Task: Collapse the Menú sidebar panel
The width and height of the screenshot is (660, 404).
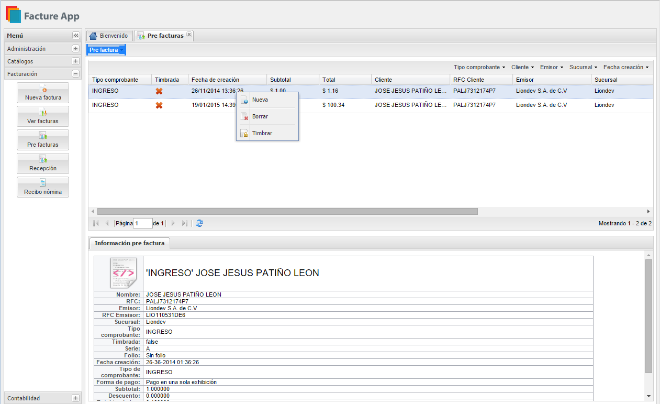Action: tap(76, 36)
